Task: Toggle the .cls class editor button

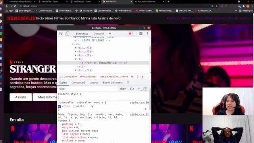Action: click(131, 89)
